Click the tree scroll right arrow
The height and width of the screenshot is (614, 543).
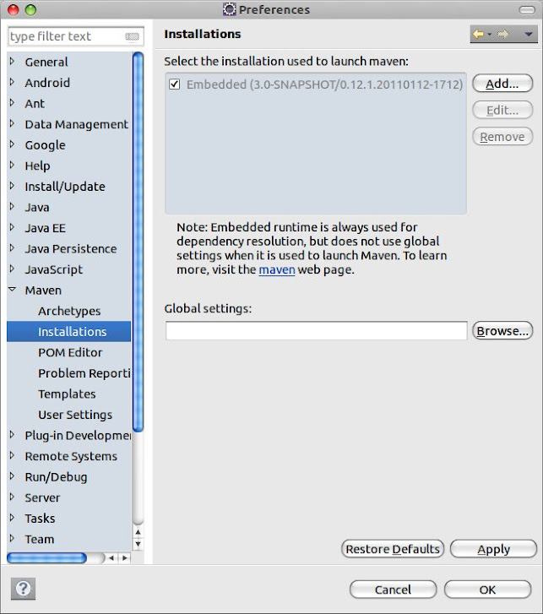tap(125, 557)
